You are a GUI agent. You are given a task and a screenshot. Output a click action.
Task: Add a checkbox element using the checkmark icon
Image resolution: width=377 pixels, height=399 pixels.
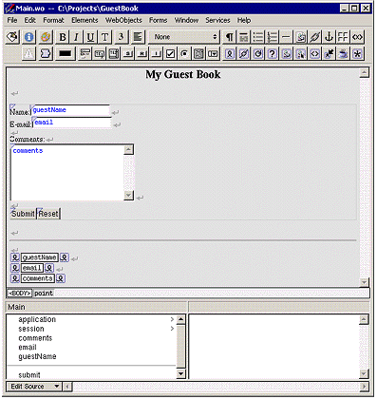tap(170, 54)
